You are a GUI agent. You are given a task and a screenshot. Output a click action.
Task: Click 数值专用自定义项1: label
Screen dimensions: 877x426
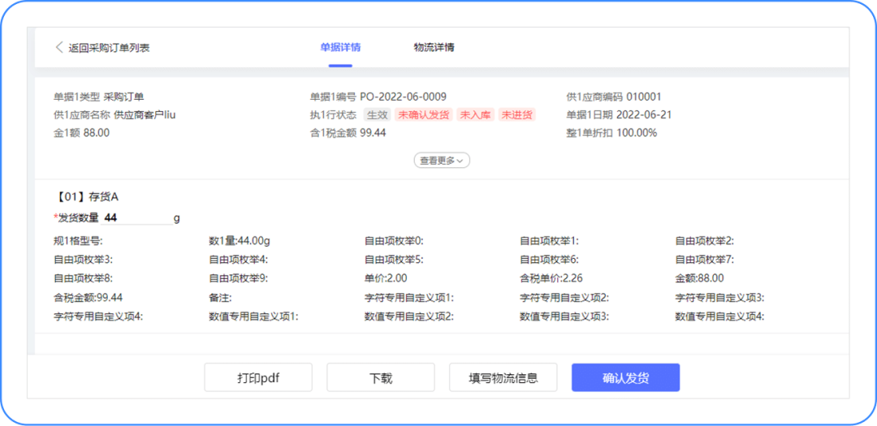tap(254, 316)
